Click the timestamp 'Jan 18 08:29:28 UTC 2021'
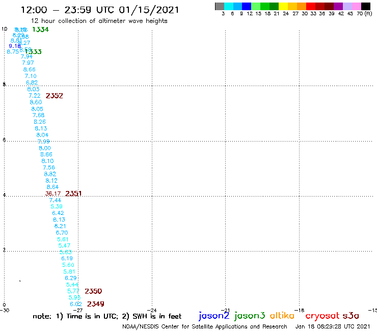This screenshot has height=331, width=377. click(x=333, y=326)
